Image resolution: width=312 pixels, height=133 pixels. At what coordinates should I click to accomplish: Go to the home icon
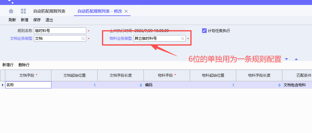coord(11,11)
